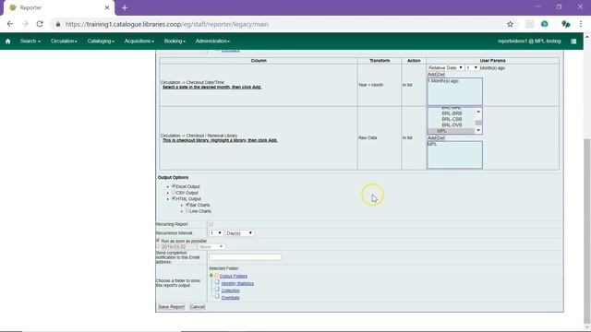
Task: Open Chrome's three-dot menu
Action: tap(581, 24)
